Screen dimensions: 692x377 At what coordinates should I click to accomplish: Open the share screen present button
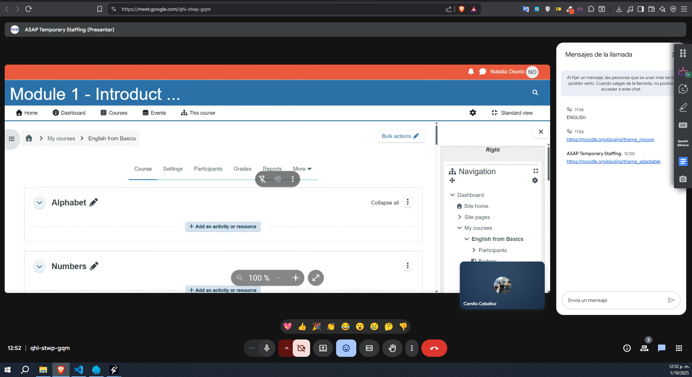pos(323,348)
